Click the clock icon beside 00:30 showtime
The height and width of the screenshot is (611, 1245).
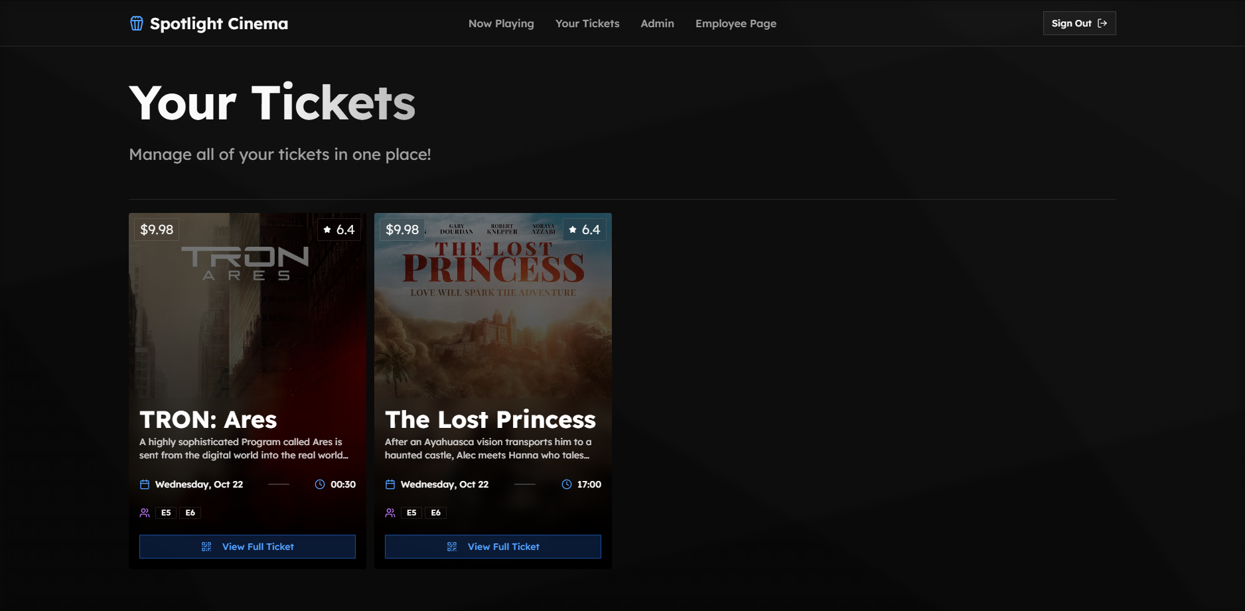(320, 484)
